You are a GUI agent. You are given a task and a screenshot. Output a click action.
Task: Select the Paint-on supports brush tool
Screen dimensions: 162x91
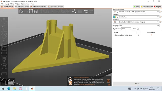pos(4,59)
